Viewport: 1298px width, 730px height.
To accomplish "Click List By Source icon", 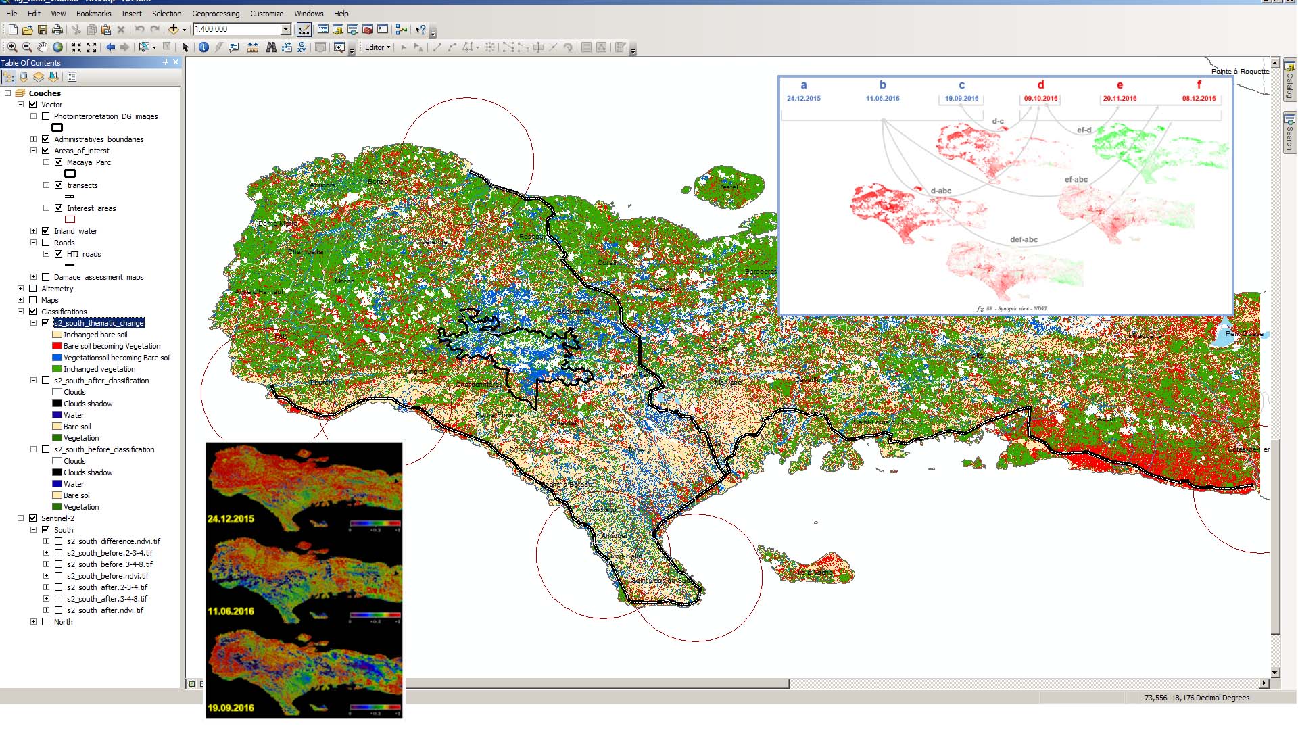I will pos(24,77).
